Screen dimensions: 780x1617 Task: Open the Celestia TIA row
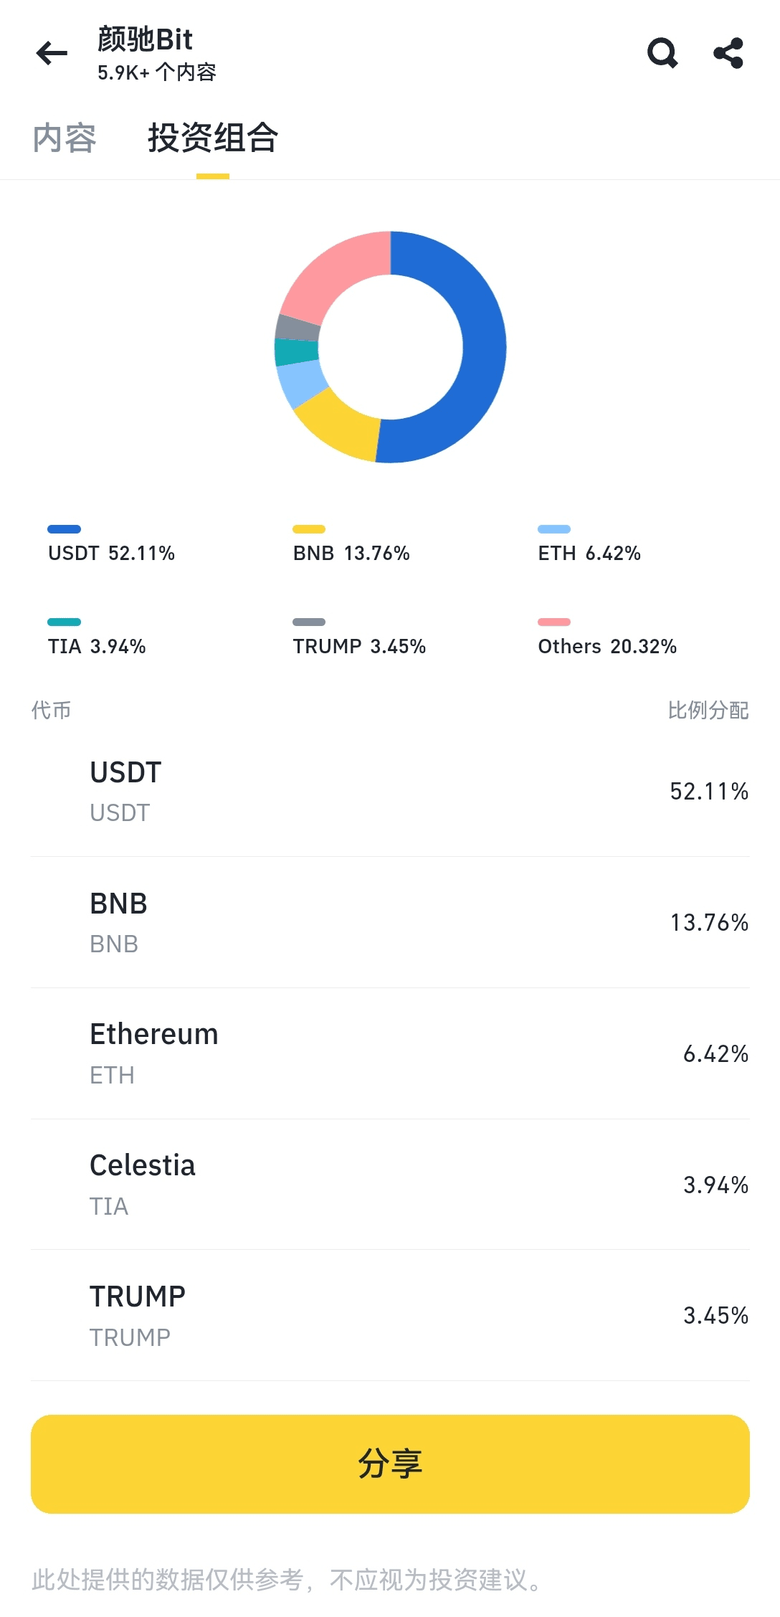390,1185
